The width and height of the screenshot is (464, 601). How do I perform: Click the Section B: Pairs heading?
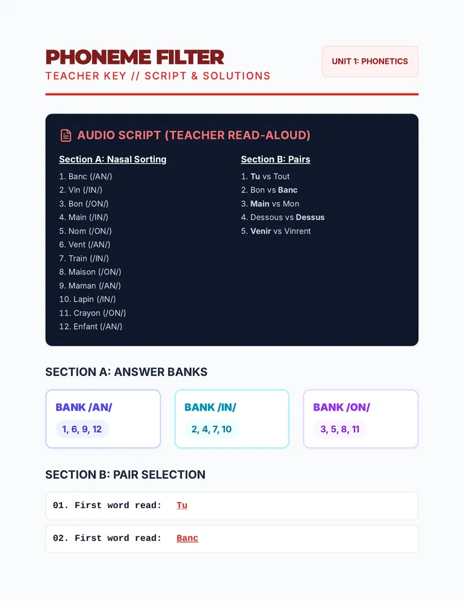tap(275, 159)
